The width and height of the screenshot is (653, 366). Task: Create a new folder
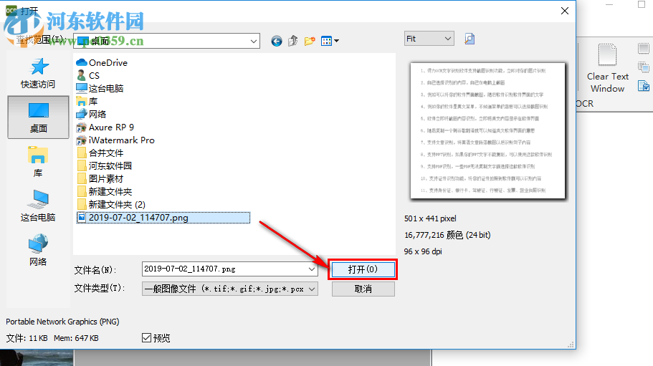[310, 41]
